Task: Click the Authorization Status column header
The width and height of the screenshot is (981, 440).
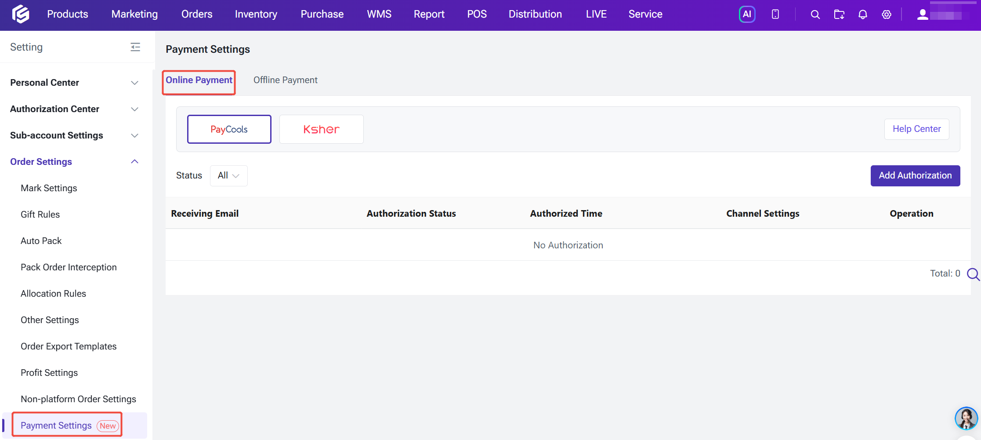Action: click(x=411, y=214)
